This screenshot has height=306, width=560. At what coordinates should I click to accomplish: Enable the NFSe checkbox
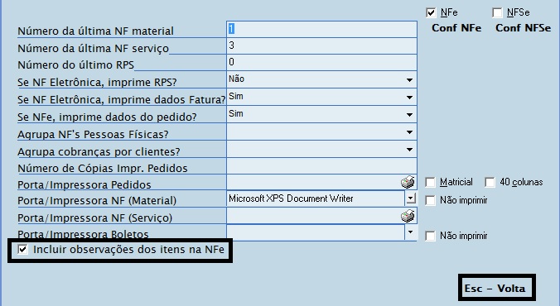pos(497,13)
